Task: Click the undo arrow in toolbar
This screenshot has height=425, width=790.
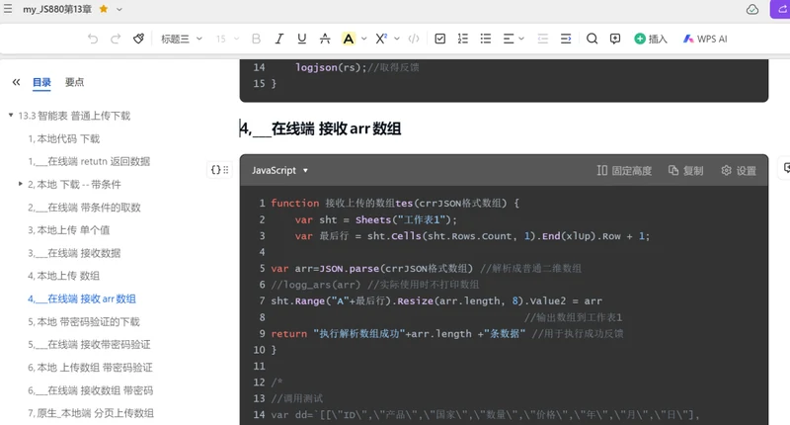Action: pos(93,39)
